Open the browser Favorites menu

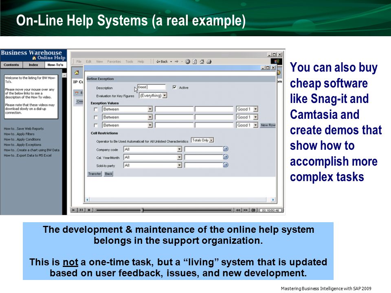[114, 61]
